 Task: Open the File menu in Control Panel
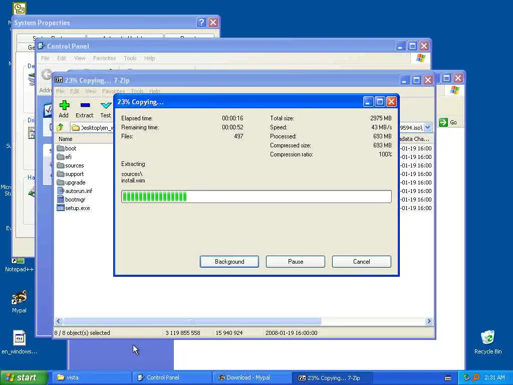[x=45, y=58]
